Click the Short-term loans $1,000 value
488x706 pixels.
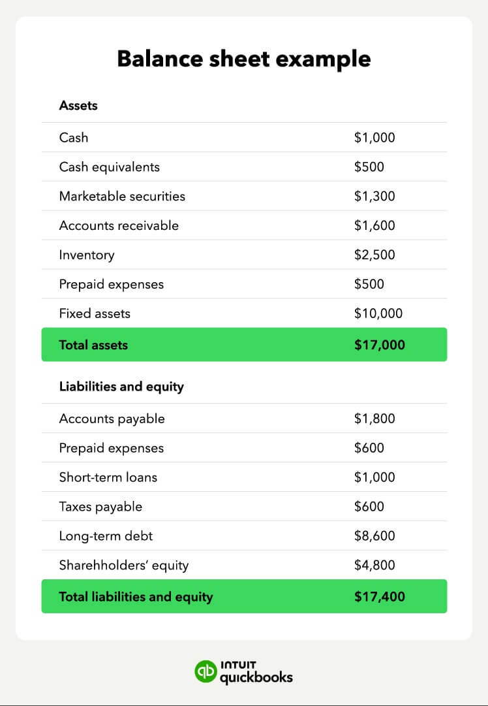tap(374, 477)
